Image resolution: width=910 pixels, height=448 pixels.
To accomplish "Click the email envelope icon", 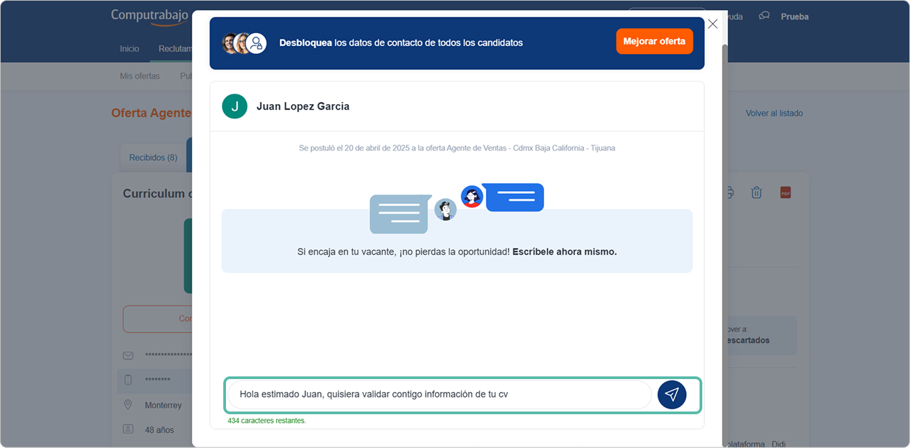I will point(128,355).
